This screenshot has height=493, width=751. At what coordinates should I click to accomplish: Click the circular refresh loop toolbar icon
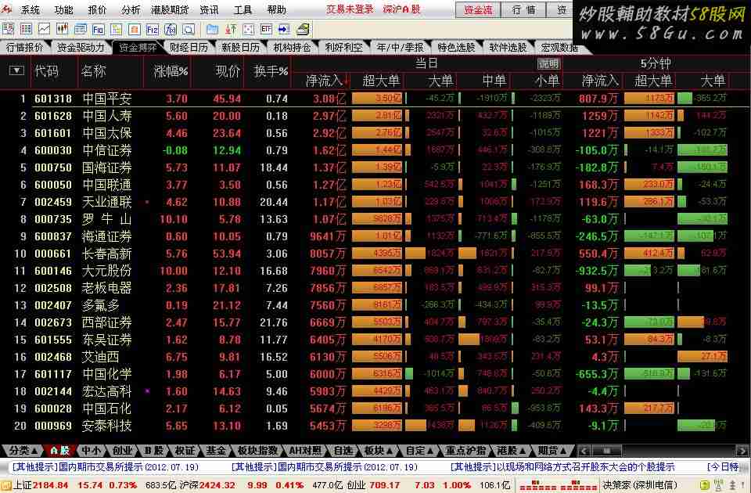(189, 30)
